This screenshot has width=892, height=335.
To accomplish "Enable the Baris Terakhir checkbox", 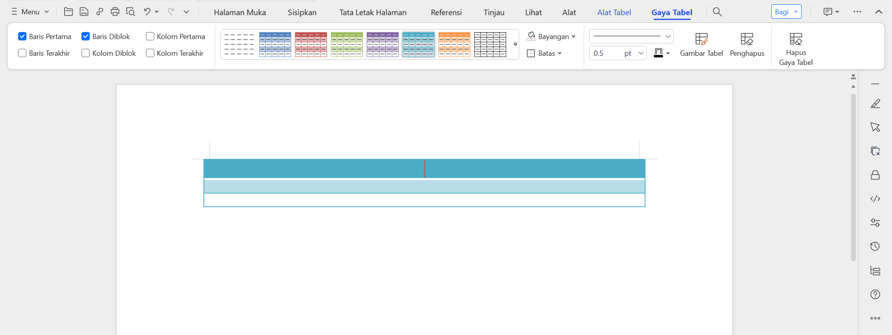I will click(x=22, y=53).
